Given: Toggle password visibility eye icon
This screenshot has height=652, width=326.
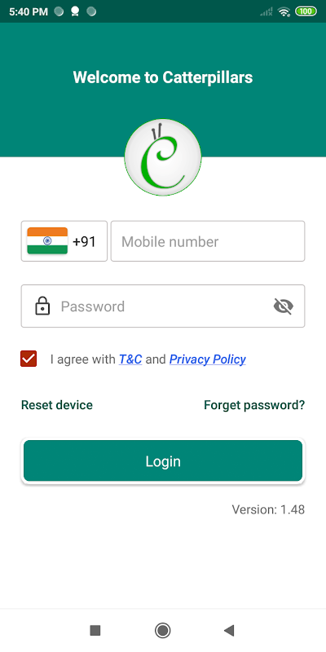Looking at the screenshot, I should click(x=283, y=306).
